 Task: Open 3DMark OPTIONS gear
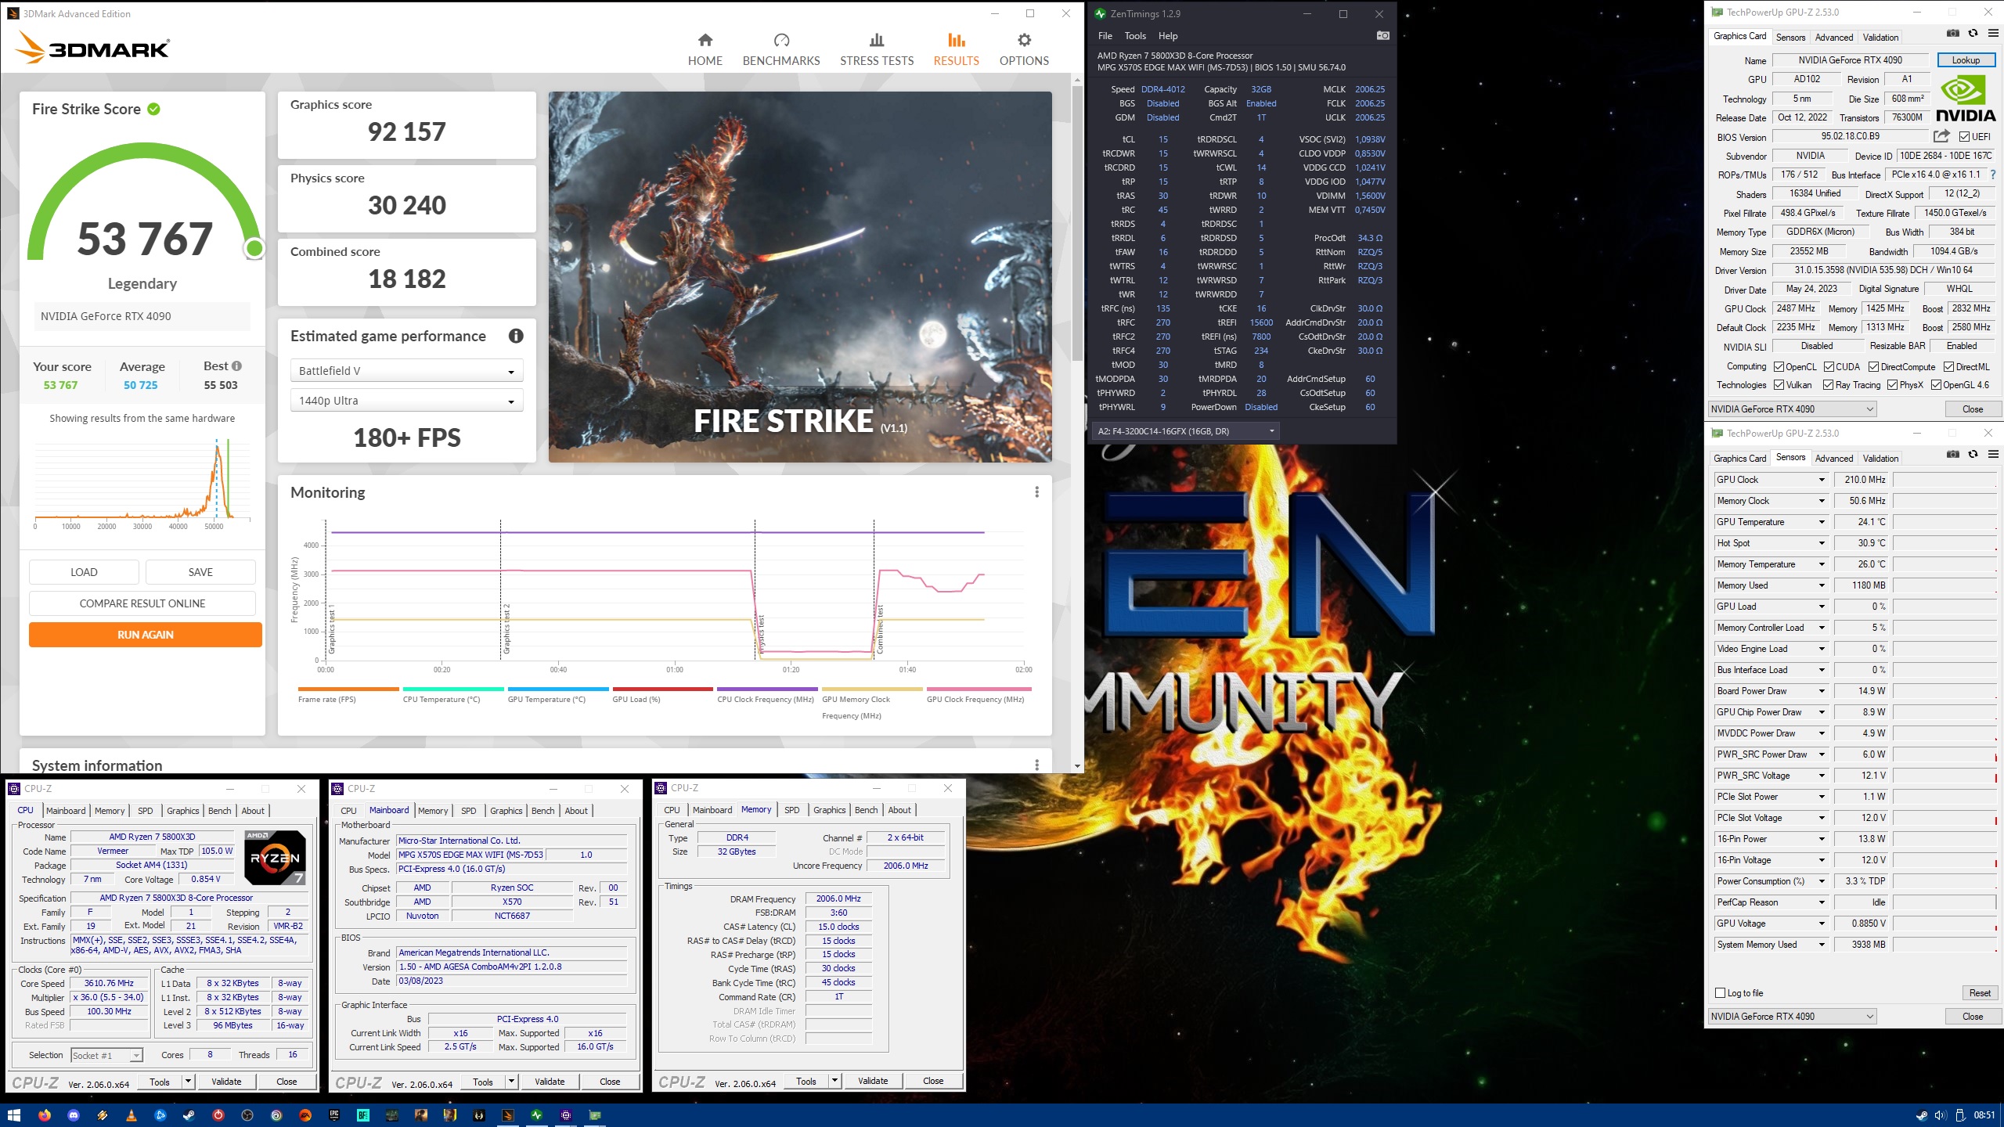(x=1024, y=40)
